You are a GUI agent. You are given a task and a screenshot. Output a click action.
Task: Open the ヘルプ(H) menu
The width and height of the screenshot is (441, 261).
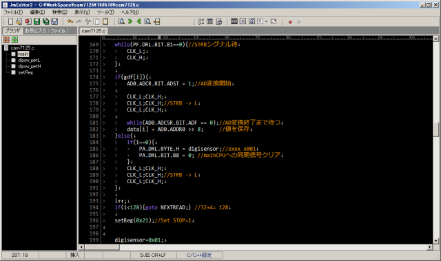[130, 12]
